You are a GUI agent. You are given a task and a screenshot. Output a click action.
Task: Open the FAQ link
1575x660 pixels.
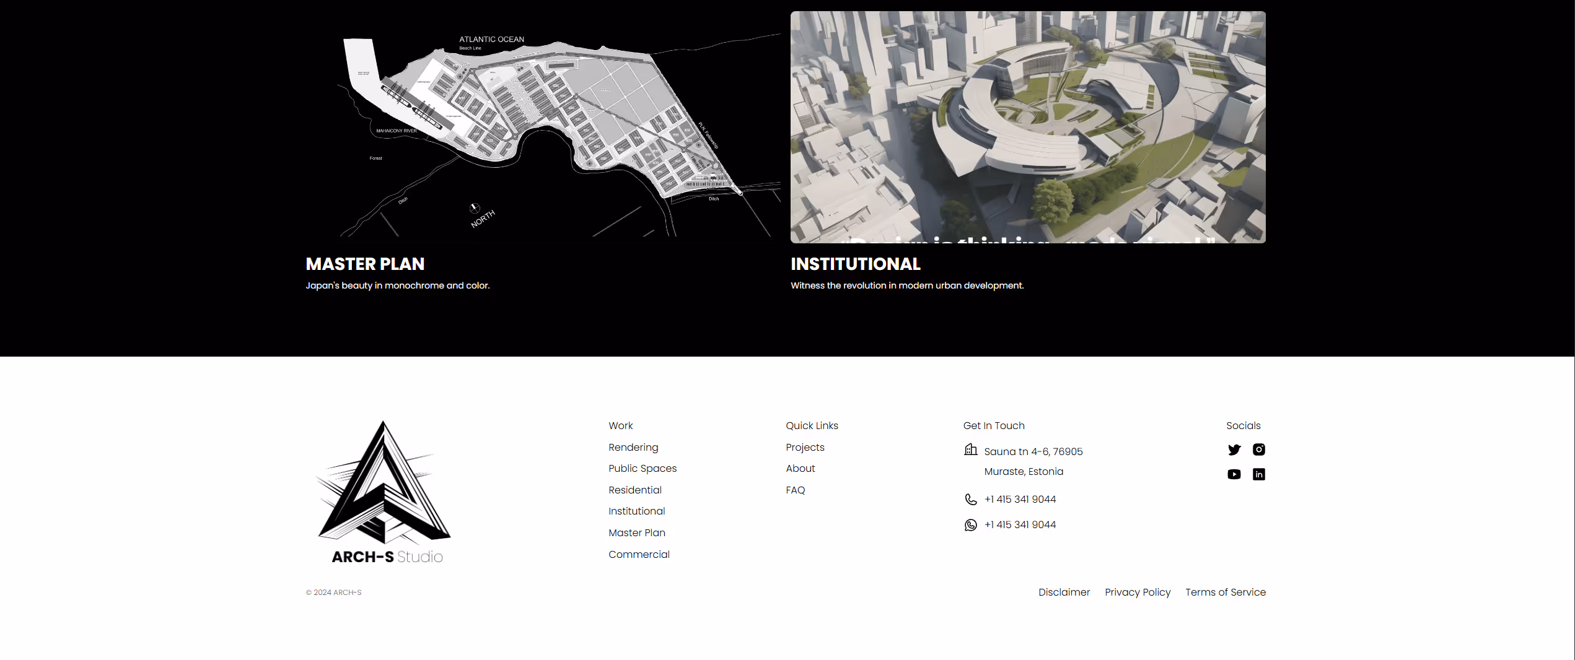tap(796, 490)
